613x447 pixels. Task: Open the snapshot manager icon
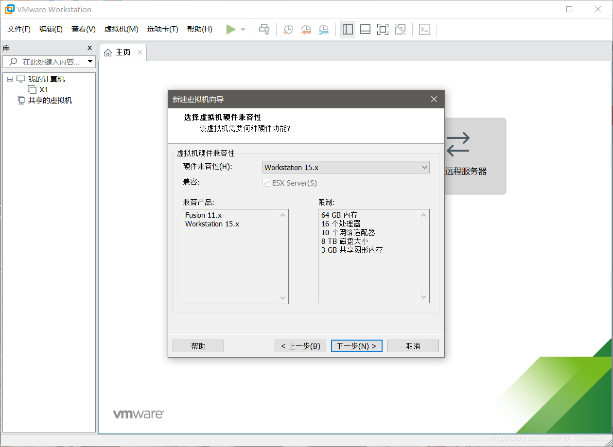click(323, 30)
